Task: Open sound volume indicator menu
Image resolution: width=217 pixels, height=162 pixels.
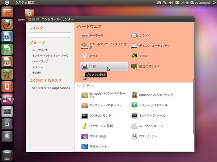Action: pos(171,3)
